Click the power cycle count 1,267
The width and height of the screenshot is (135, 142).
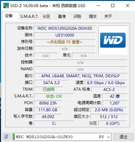tap(115, 103)
